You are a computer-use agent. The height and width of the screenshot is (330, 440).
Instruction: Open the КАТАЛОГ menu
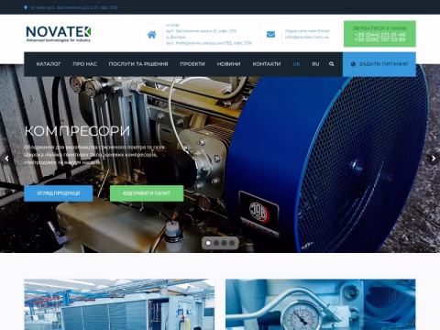click(x=49, y=64)
